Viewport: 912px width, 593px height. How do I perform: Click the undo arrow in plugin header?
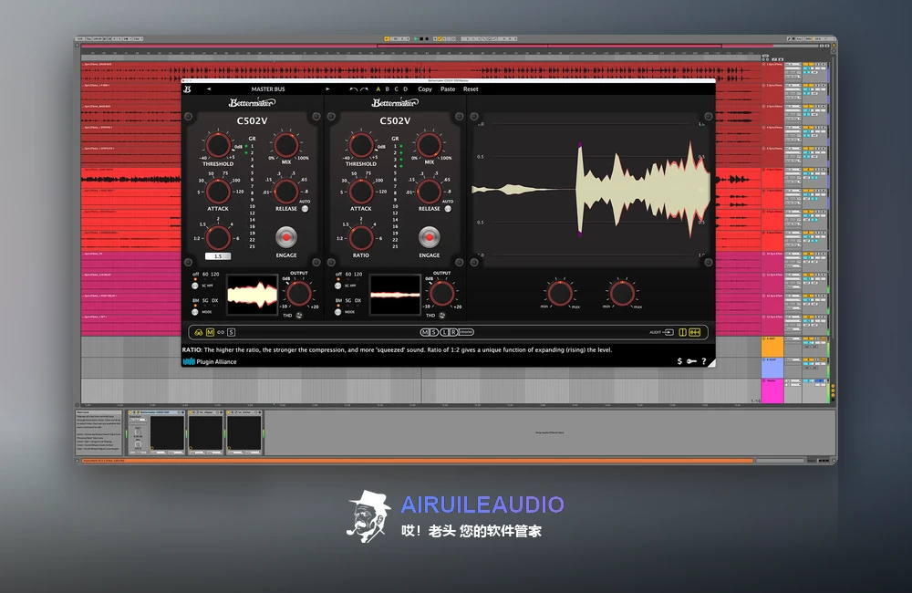point(353,89)
